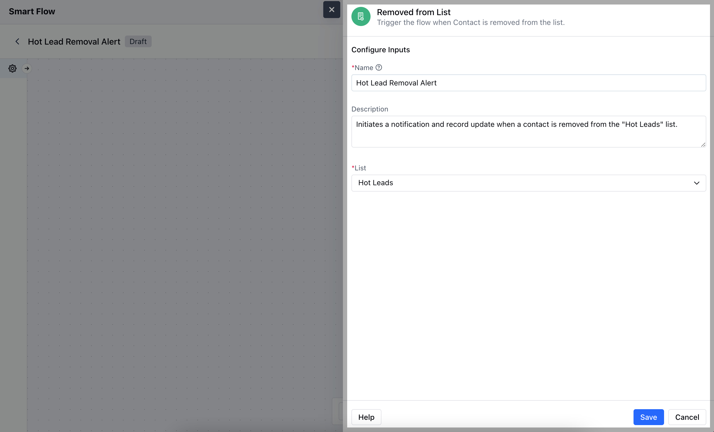Click into the Name input field
Screen dimensions: 714x432
[528, 83]
